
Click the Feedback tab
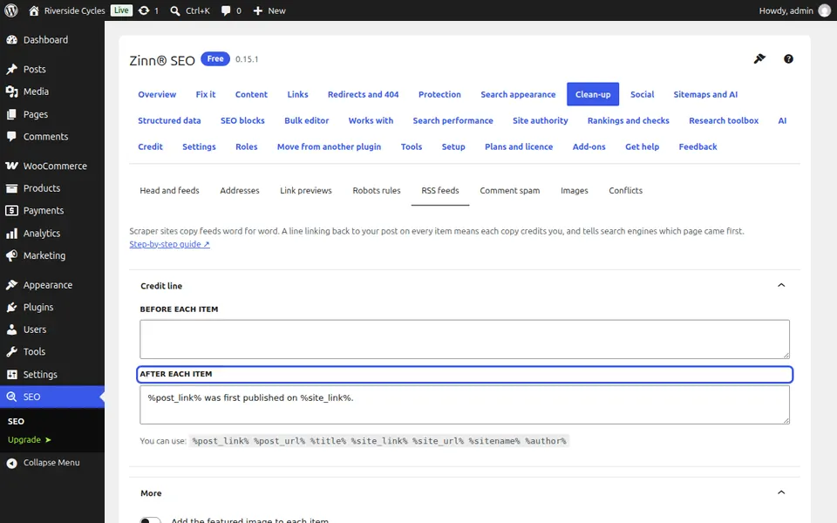(697, 146)
